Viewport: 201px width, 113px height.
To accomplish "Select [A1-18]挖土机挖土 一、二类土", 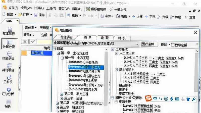I will pyautogui.click(x=144, y=74).
